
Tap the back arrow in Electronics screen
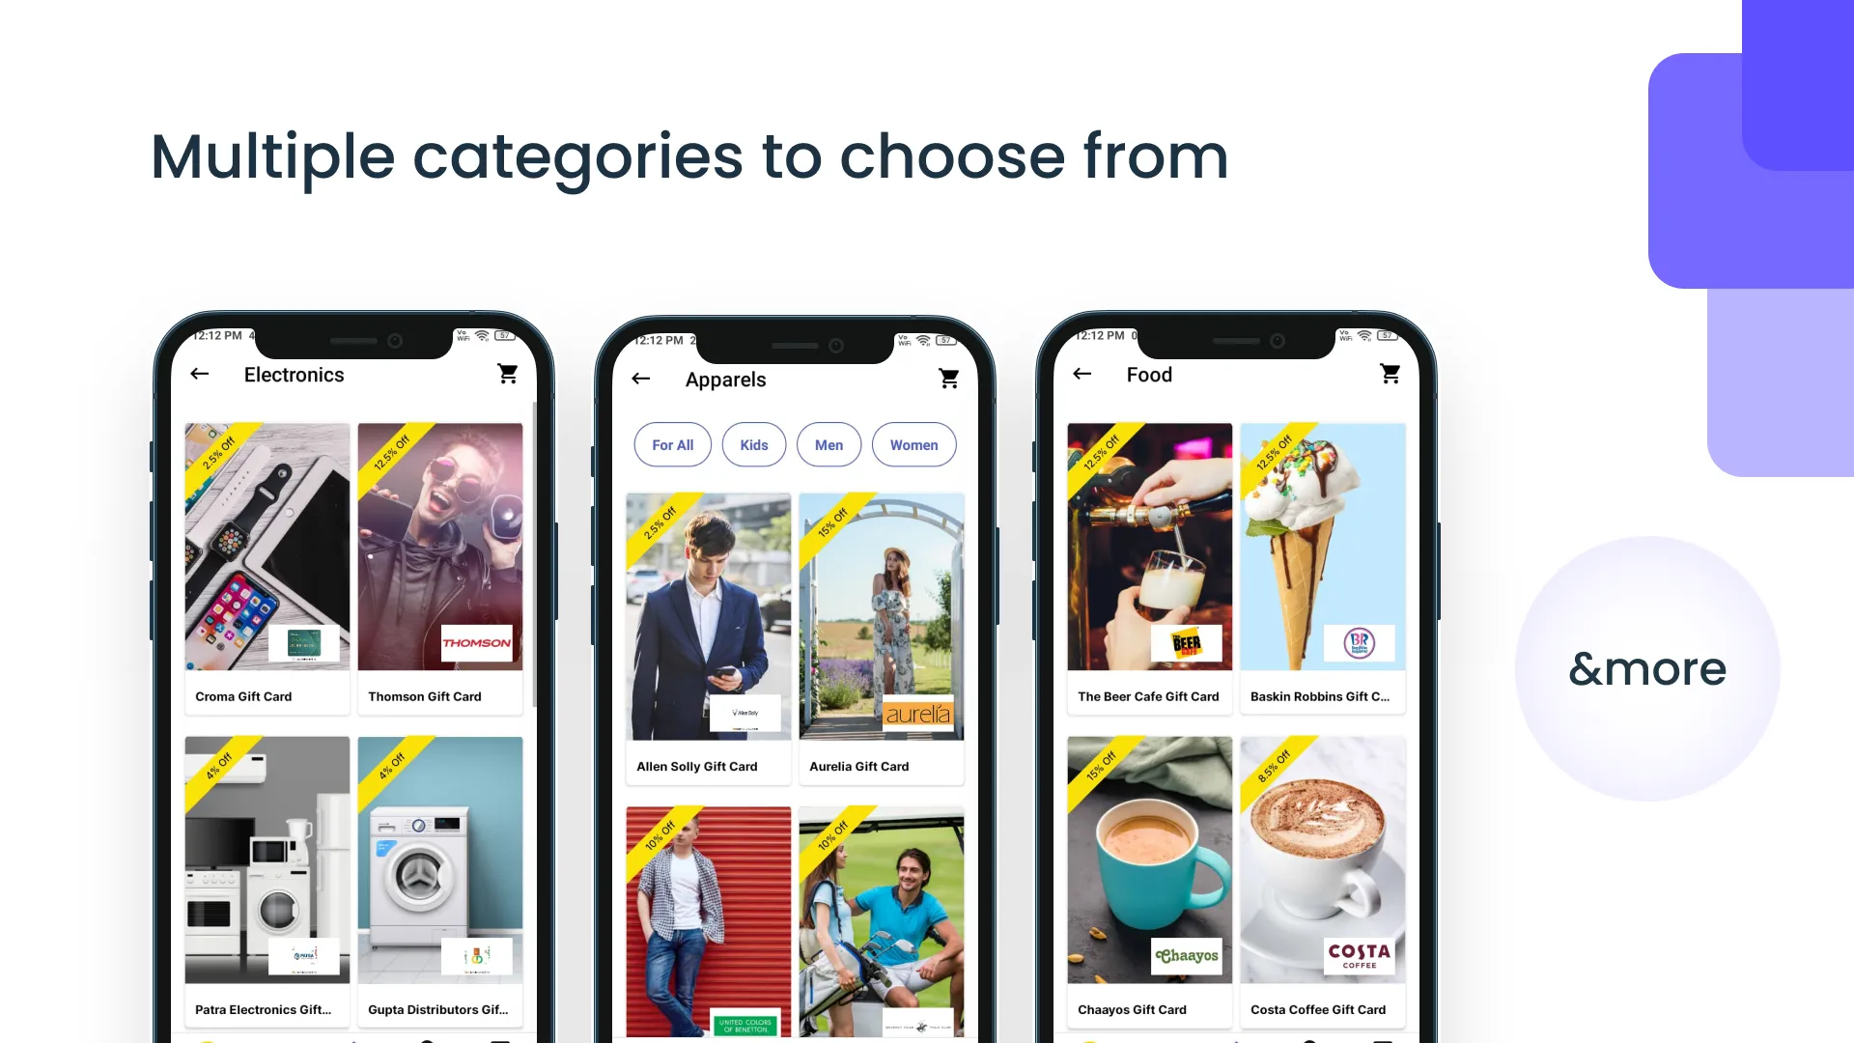tap(199, 375)
